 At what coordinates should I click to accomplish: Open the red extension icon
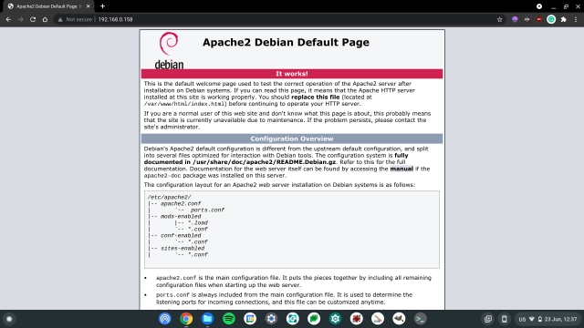click(539, 19)
